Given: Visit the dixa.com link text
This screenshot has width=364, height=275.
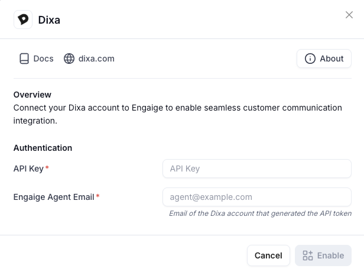Looking at the screenshot, I should click(x=96, y=59).
